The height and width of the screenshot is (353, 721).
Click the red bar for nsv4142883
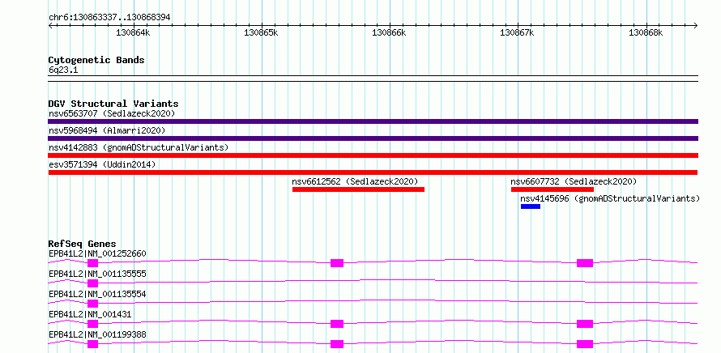pyautogui.click(x=373, y=155)
